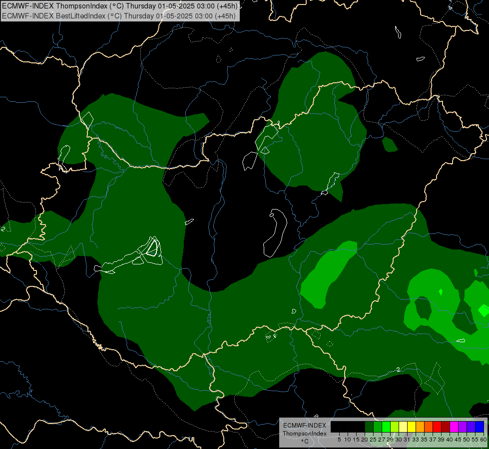Click the legend tick value '60'

click(x=484, y=440)
